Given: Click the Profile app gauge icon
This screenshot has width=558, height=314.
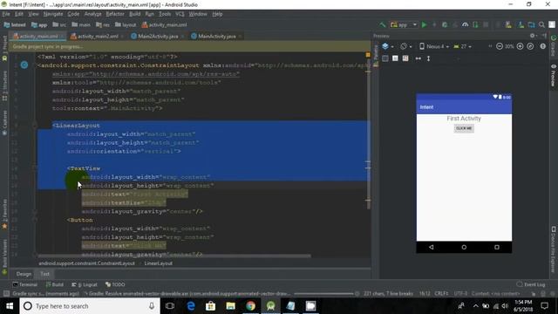Looking at the screenshot, I should [x=465, y=25].
